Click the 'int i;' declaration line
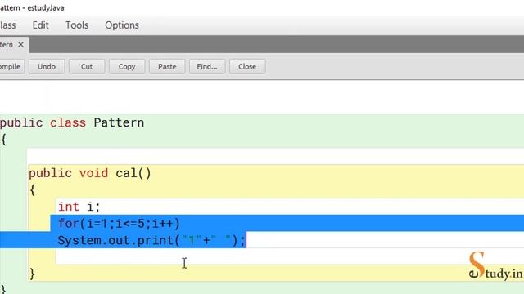The image size is (524, 294). coord(79,207)
